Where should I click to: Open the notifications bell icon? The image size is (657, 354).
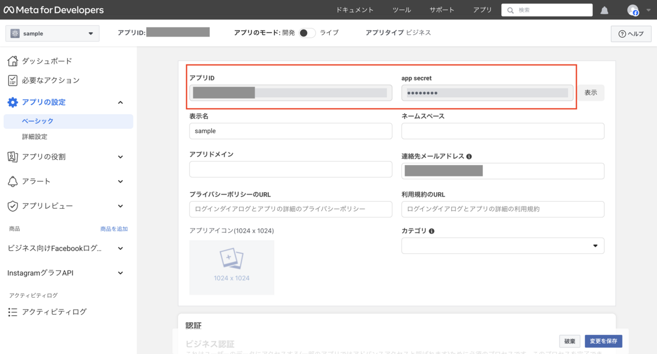coord(604,10)
